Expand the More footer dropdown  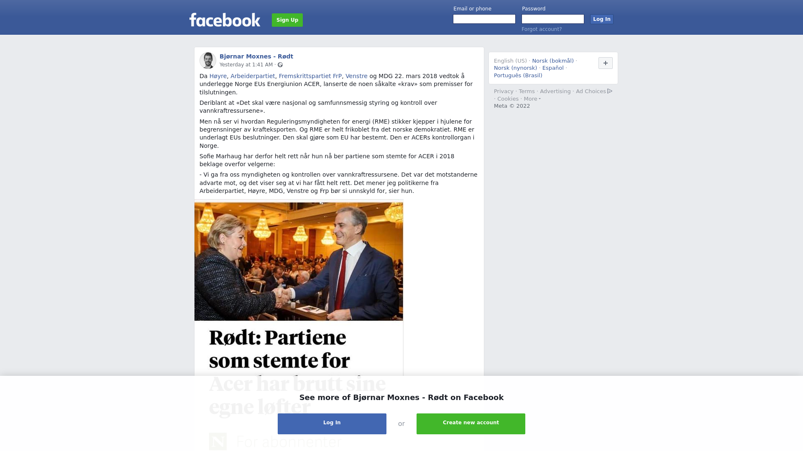[532, 99]
